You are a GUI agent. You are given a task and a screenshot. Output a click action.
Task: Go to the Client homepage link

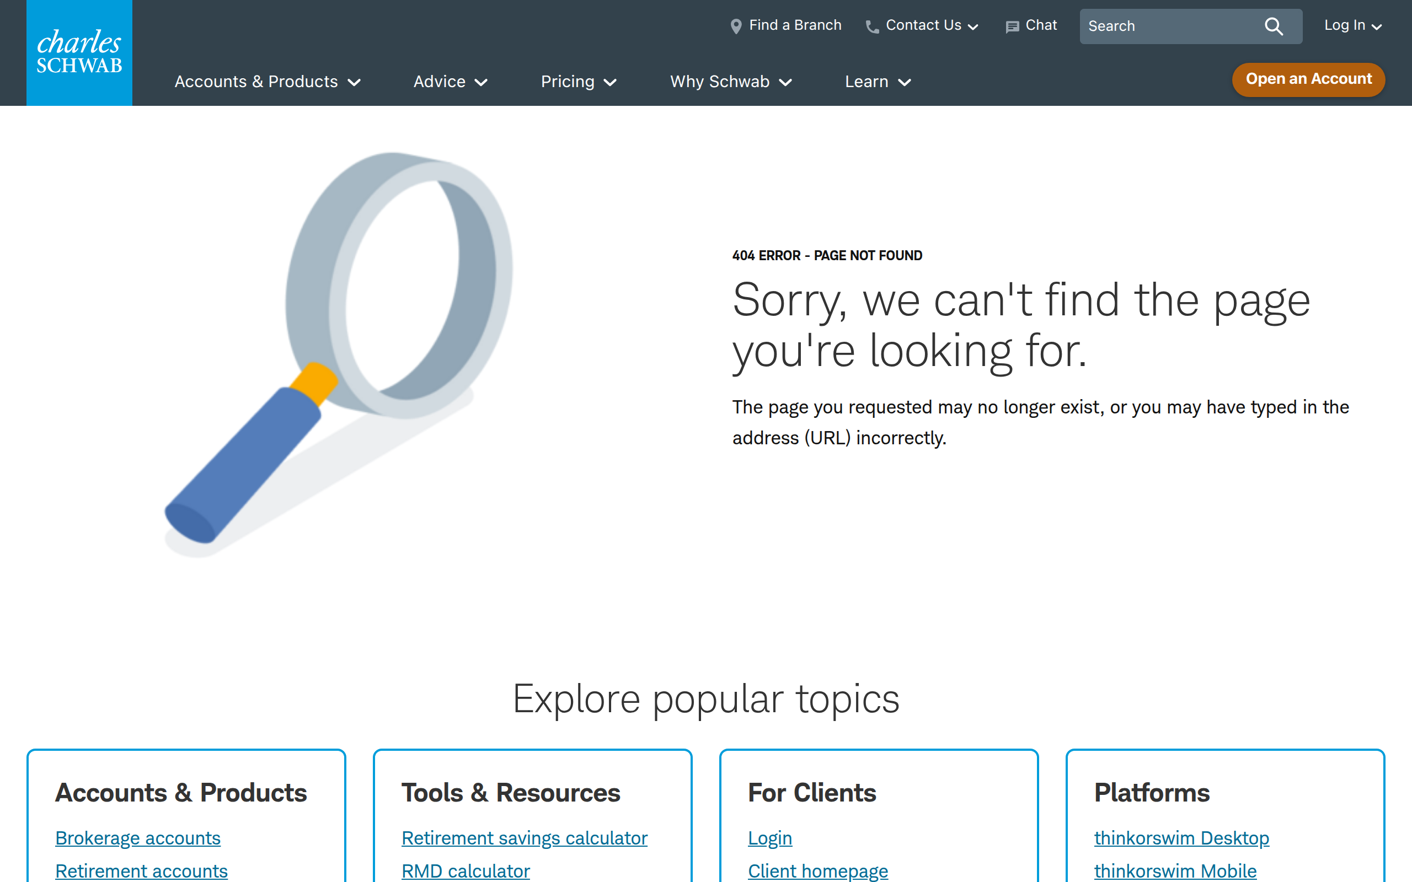[817, 870]
